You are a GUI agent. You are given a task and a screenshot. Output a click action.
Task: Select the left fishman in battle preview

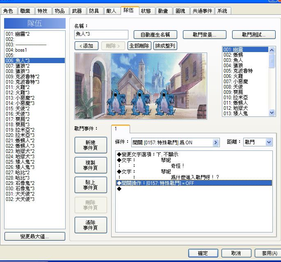tap(117, 102)
